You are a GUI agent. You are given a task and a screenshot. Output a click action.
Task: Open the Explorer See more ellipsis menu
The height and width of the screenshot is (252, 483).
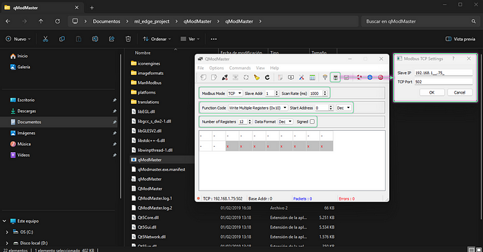coord(213,39)
